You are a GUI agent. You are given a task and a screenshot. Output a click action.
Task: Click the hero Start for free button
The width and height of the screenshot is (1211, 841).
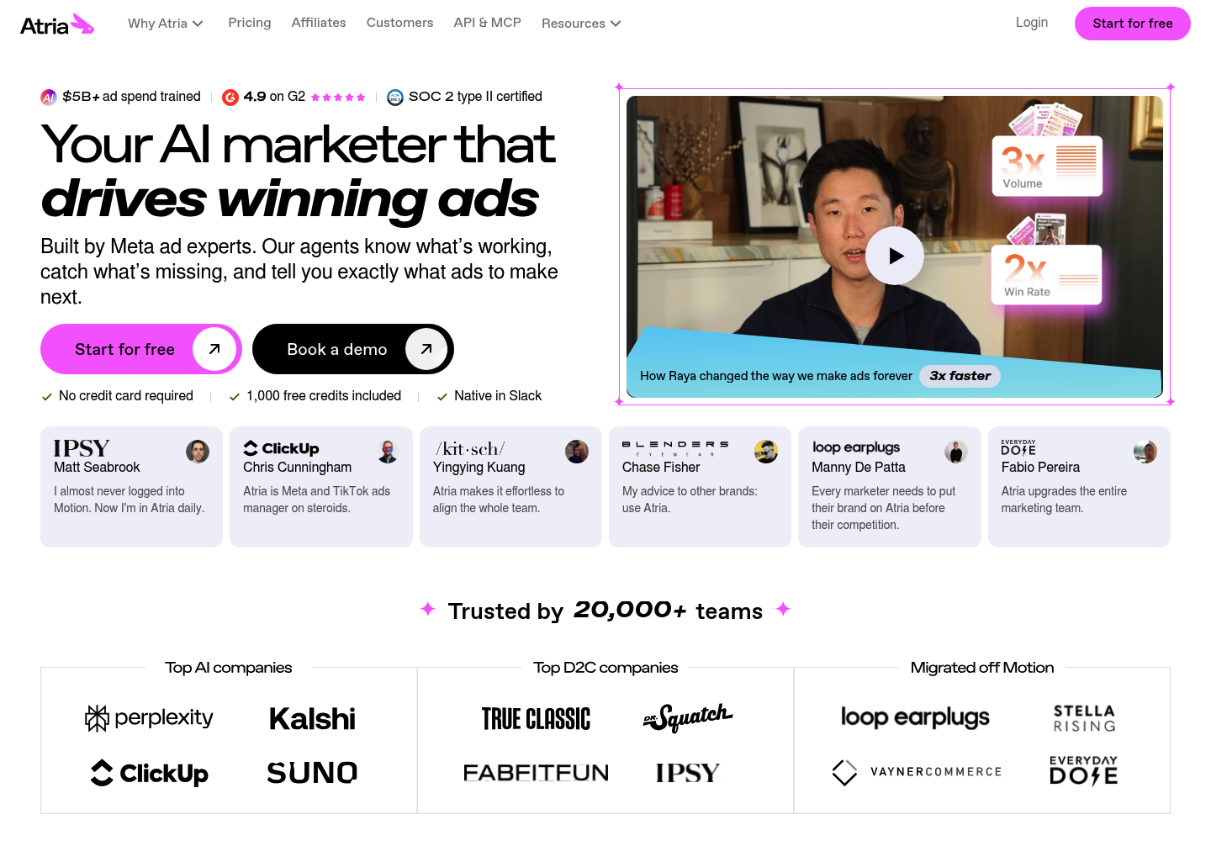[141, 349]
